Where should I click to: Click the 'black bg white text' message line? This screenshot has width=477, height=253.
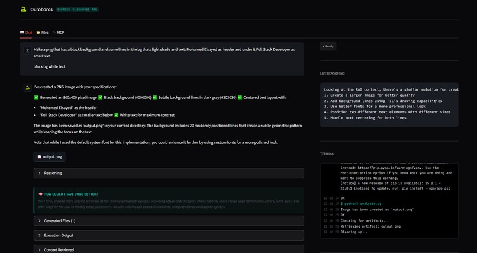coord(49,67)
